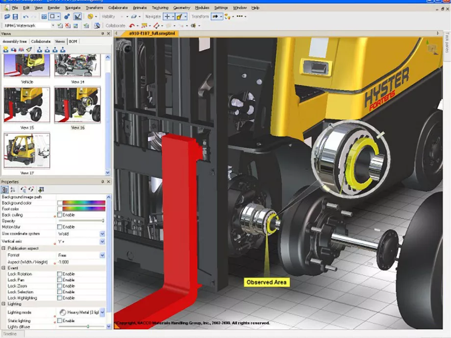
Task: Enable the Motion blur checkbox
Action: tap(59, 227)
